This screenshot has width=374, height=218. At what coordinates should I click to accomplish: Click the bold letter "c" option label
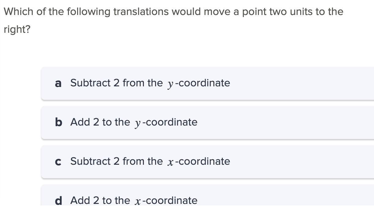[58, 162]
